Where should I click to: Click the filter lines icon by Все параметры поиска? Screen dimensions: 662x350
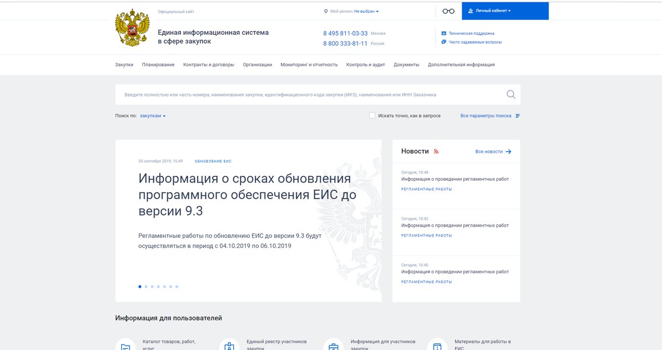coord(517,116)
